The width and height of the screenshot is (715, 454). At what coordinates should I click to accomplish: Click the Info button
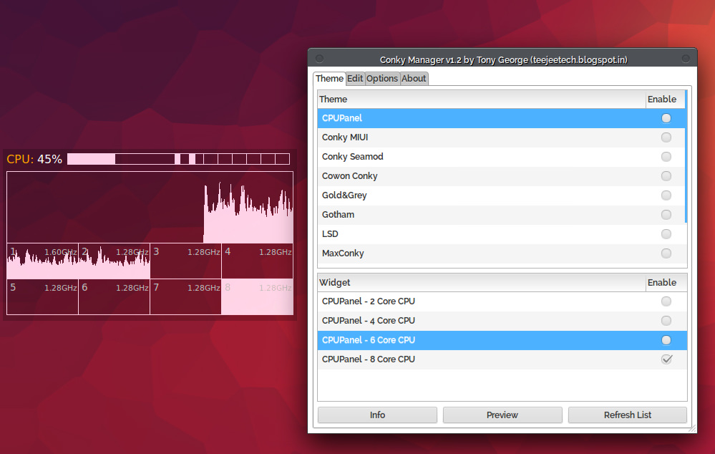[x=377, y=415]
